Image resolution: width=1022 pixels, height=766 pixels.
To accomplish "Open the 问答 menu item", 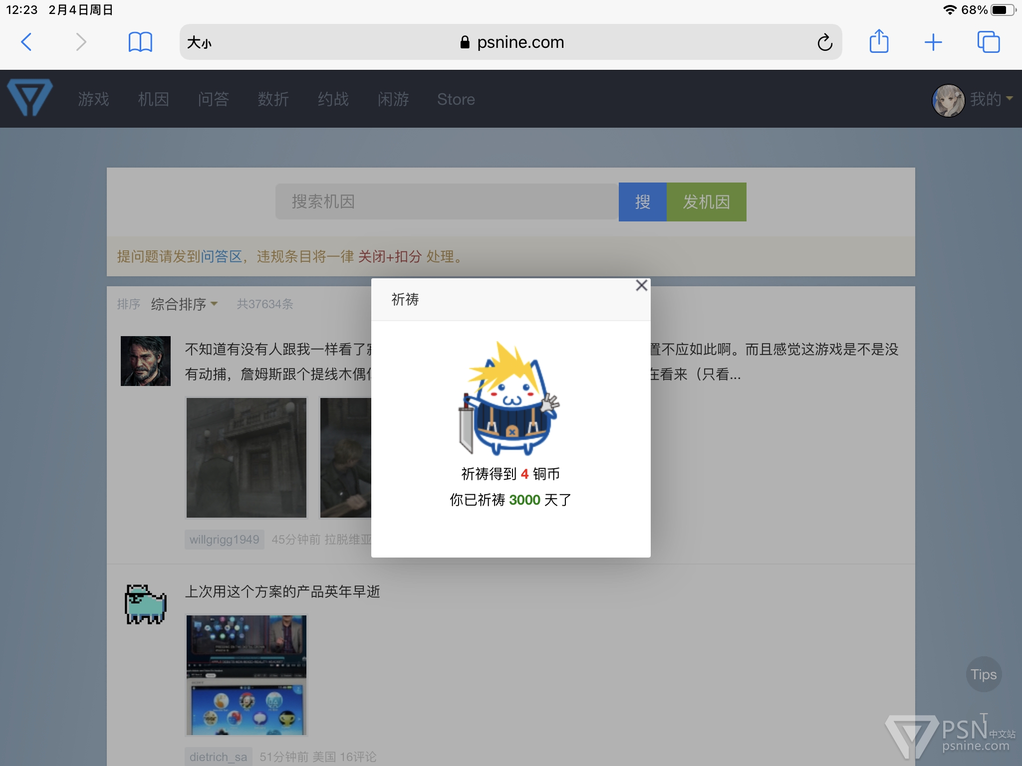I will [x=213, y=99].
